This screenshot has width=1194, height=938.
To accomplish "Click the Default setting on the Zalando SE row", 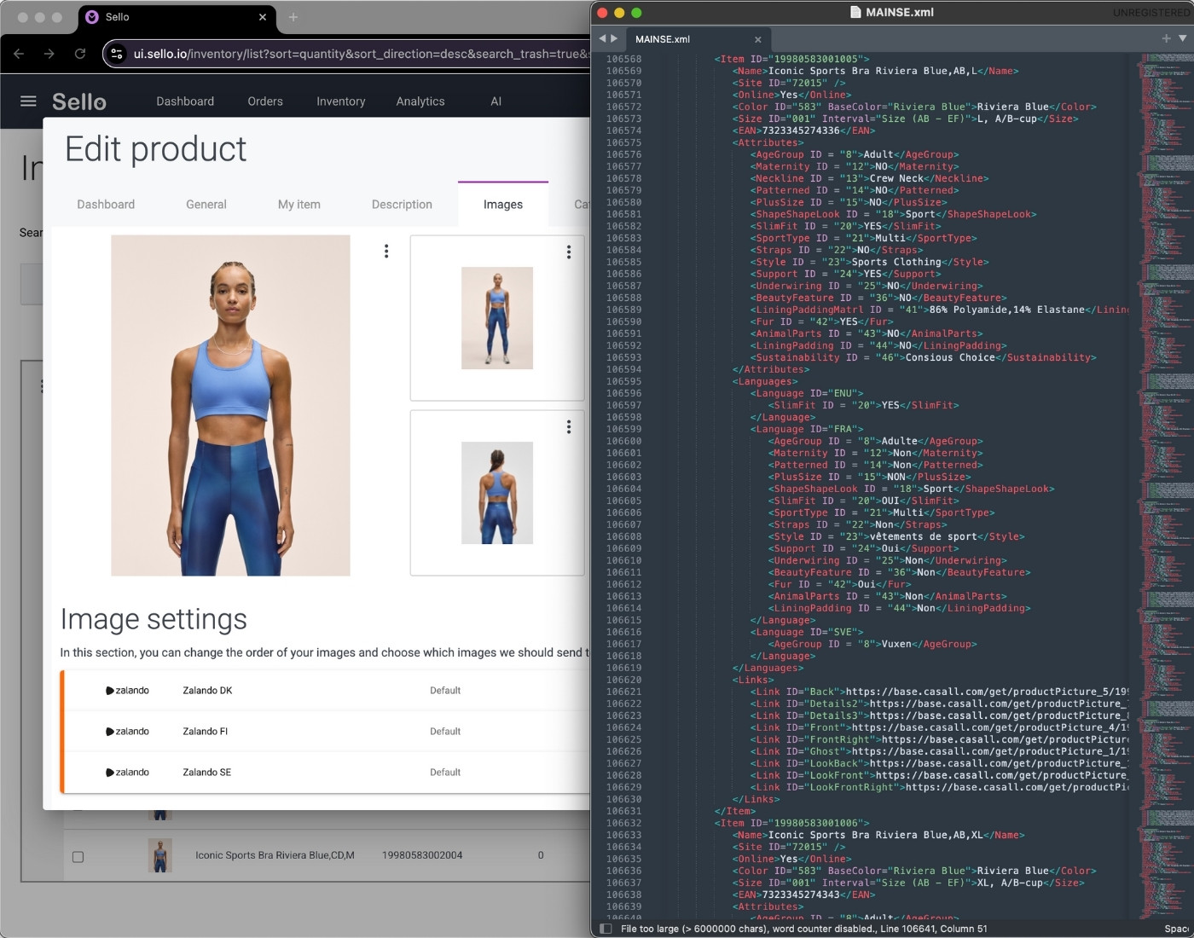I will click(445, 772).
